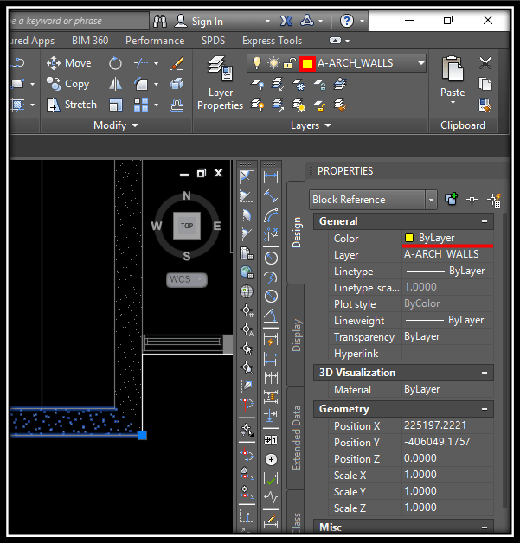
Task: Click the Select Objects crosshair icon
Action: click(472, 200)
